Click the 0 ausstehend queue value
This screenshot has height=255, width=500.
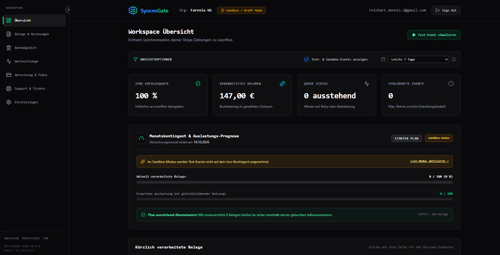click(330, 96)
